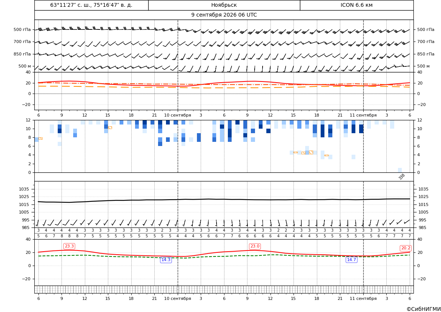This screenshot has height=312, width=441.
Task: Click the 11 сентября marker on bottom axis
Action: point(363,298)
